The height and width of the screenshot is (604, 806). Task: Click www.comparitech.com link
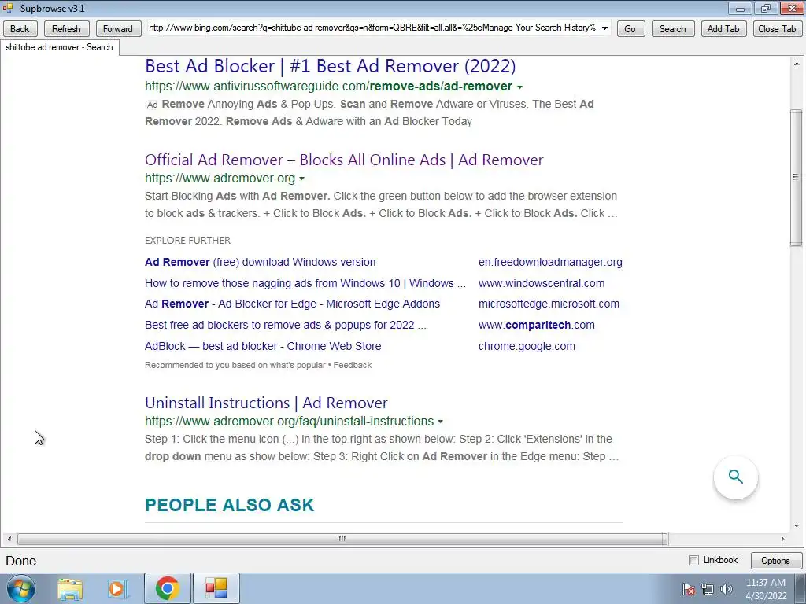pos(537,325)
